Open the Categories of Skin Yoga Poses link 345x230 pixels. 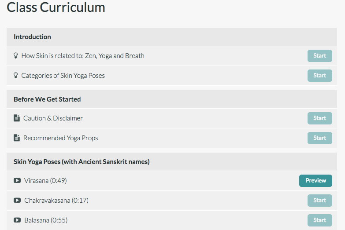point(63,76)
